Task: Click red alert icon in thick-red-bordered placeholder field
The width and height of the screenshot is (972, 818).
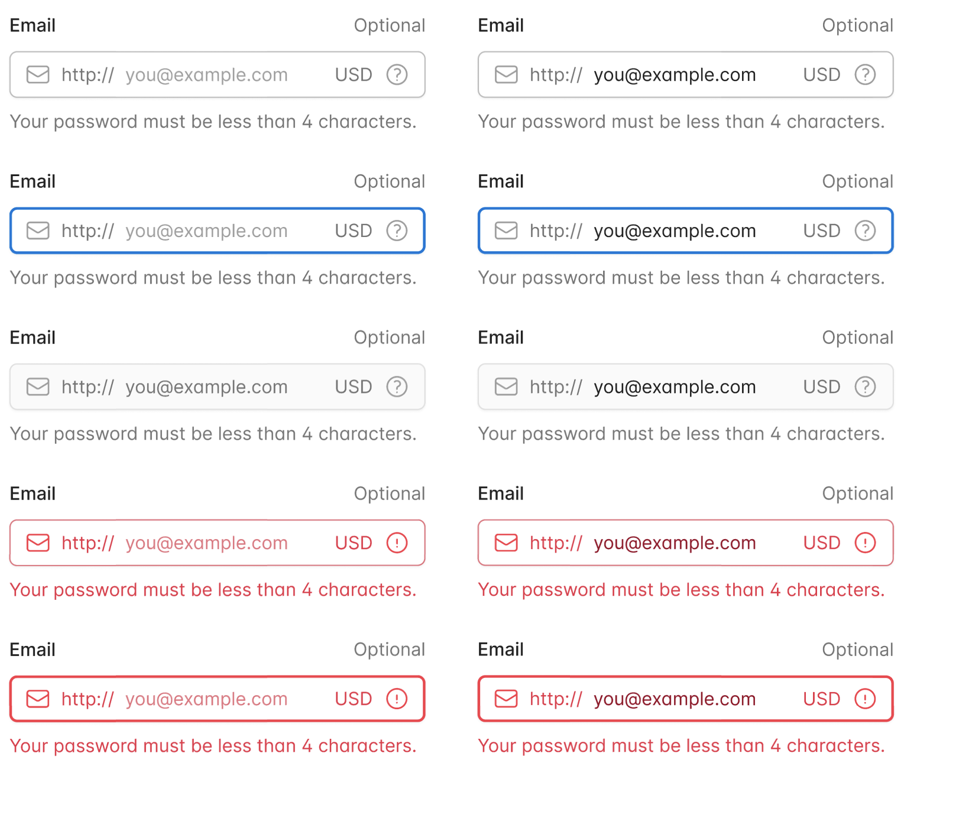Action: pyautogui.click(x=397, y=699)
